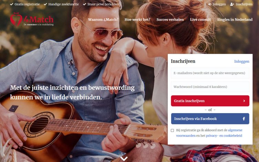Screen dimensions: 259x162
Task: Click the Facebook icon on blue button
Action: pyautogui.click(x=244, y=119)
